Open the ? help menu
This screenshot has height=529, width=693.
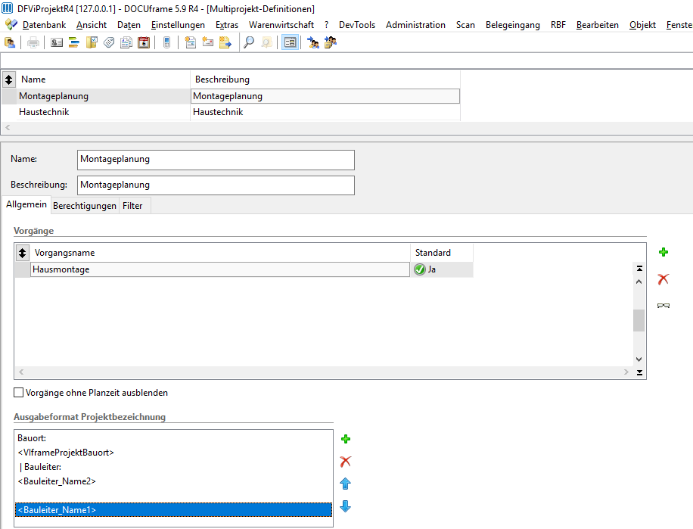327,25
